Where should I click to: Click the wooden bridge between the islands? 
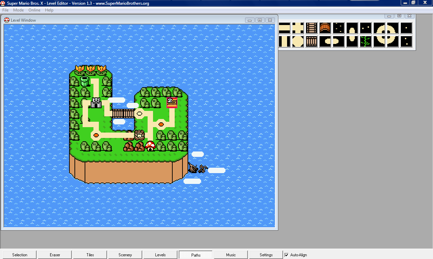tap(123, 113)
